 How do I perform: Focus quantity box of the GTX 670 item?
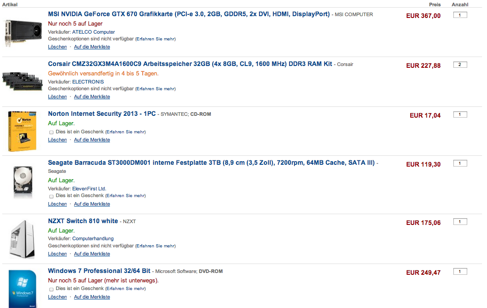[460, 15]
